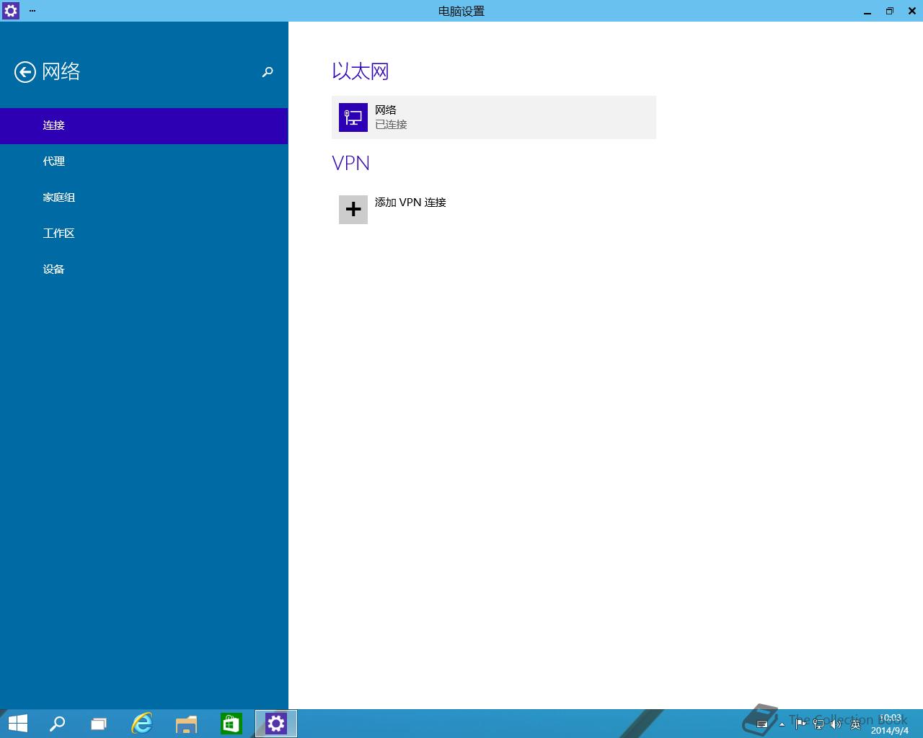Open search with the magnifier in the sidebar
The image size is (923, 738).
pyautogui.click(x=268, y=72)
